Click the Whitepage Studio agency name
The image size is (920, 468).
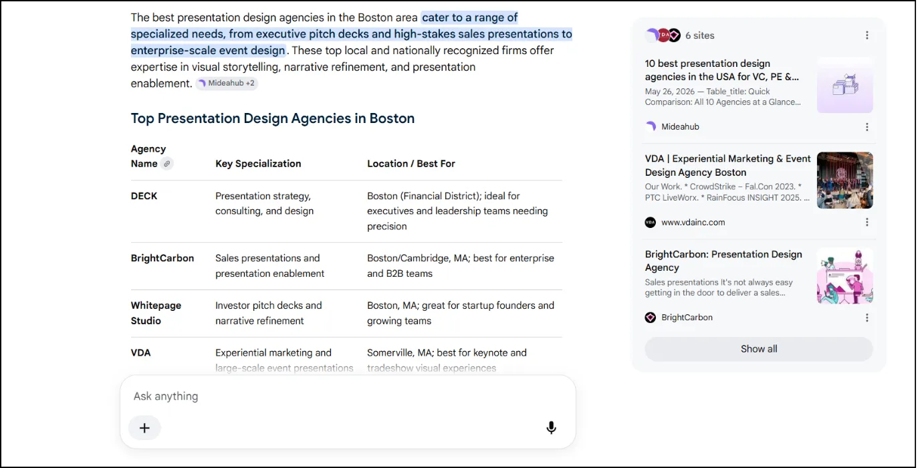[156, 313]
